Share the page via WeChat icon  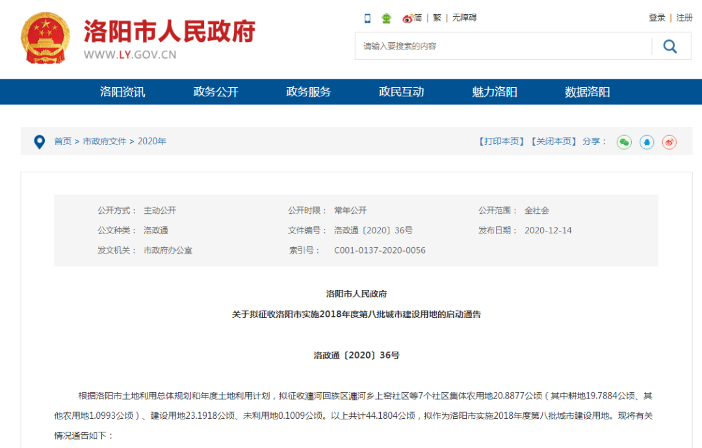(624, 142)
